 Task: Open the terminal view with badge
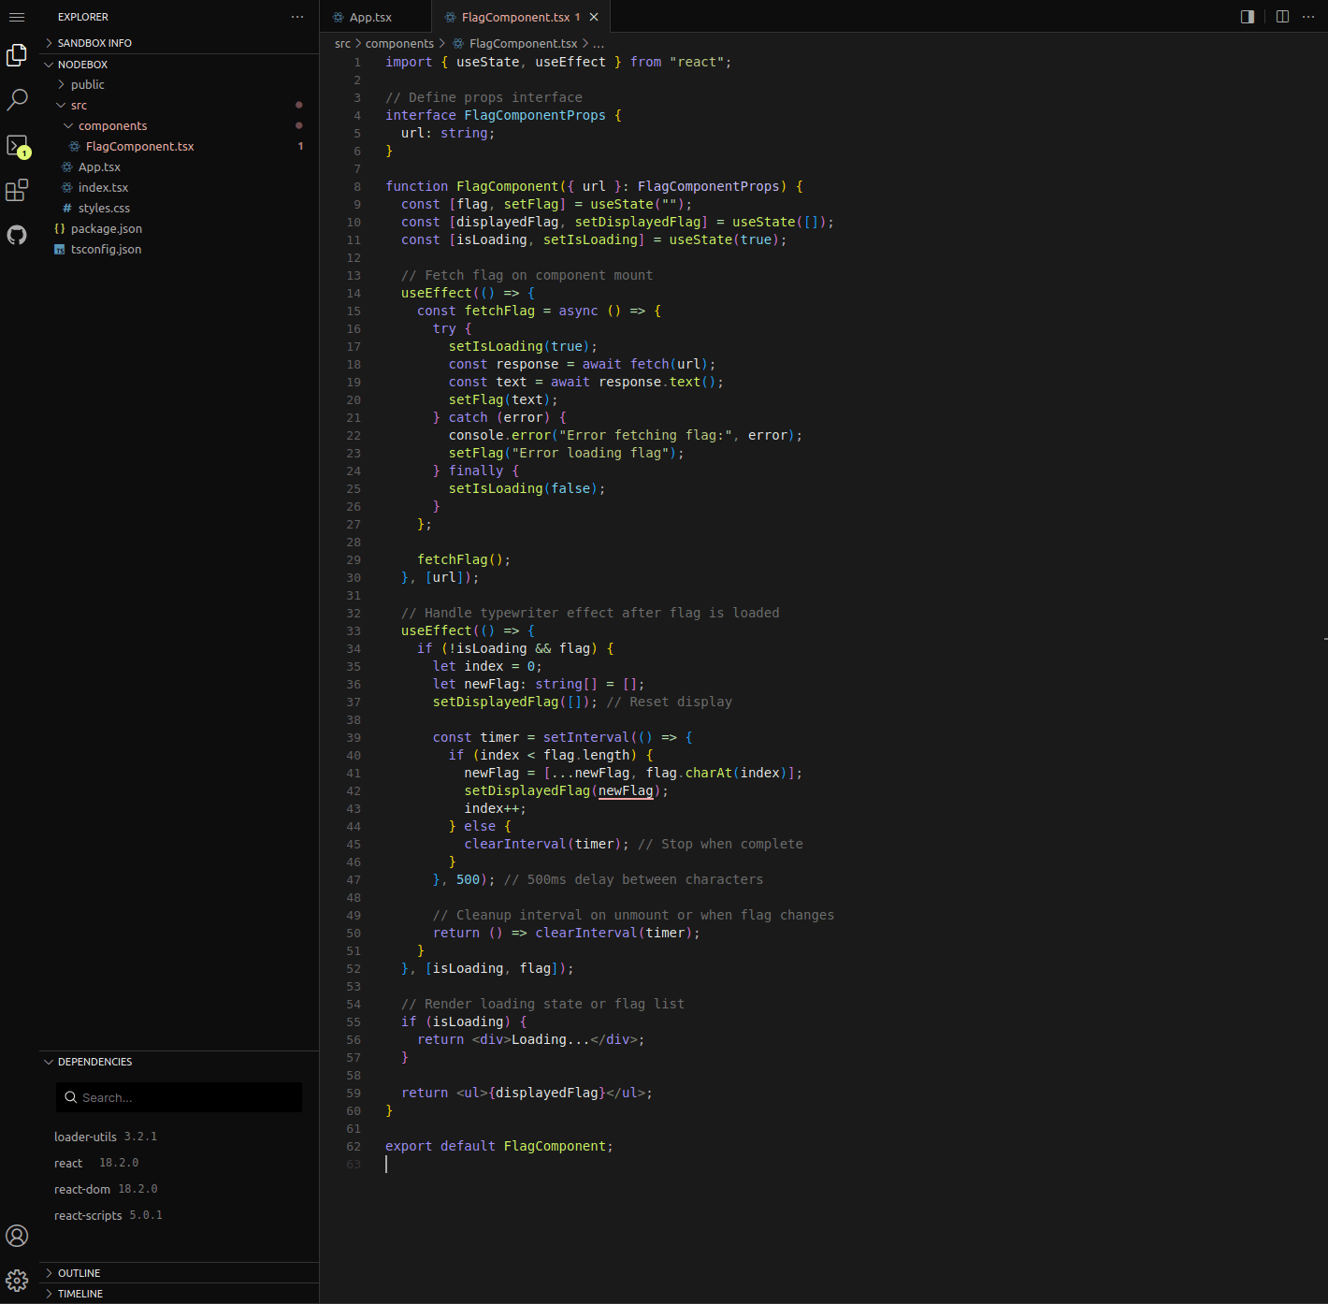tap(17, 146)
